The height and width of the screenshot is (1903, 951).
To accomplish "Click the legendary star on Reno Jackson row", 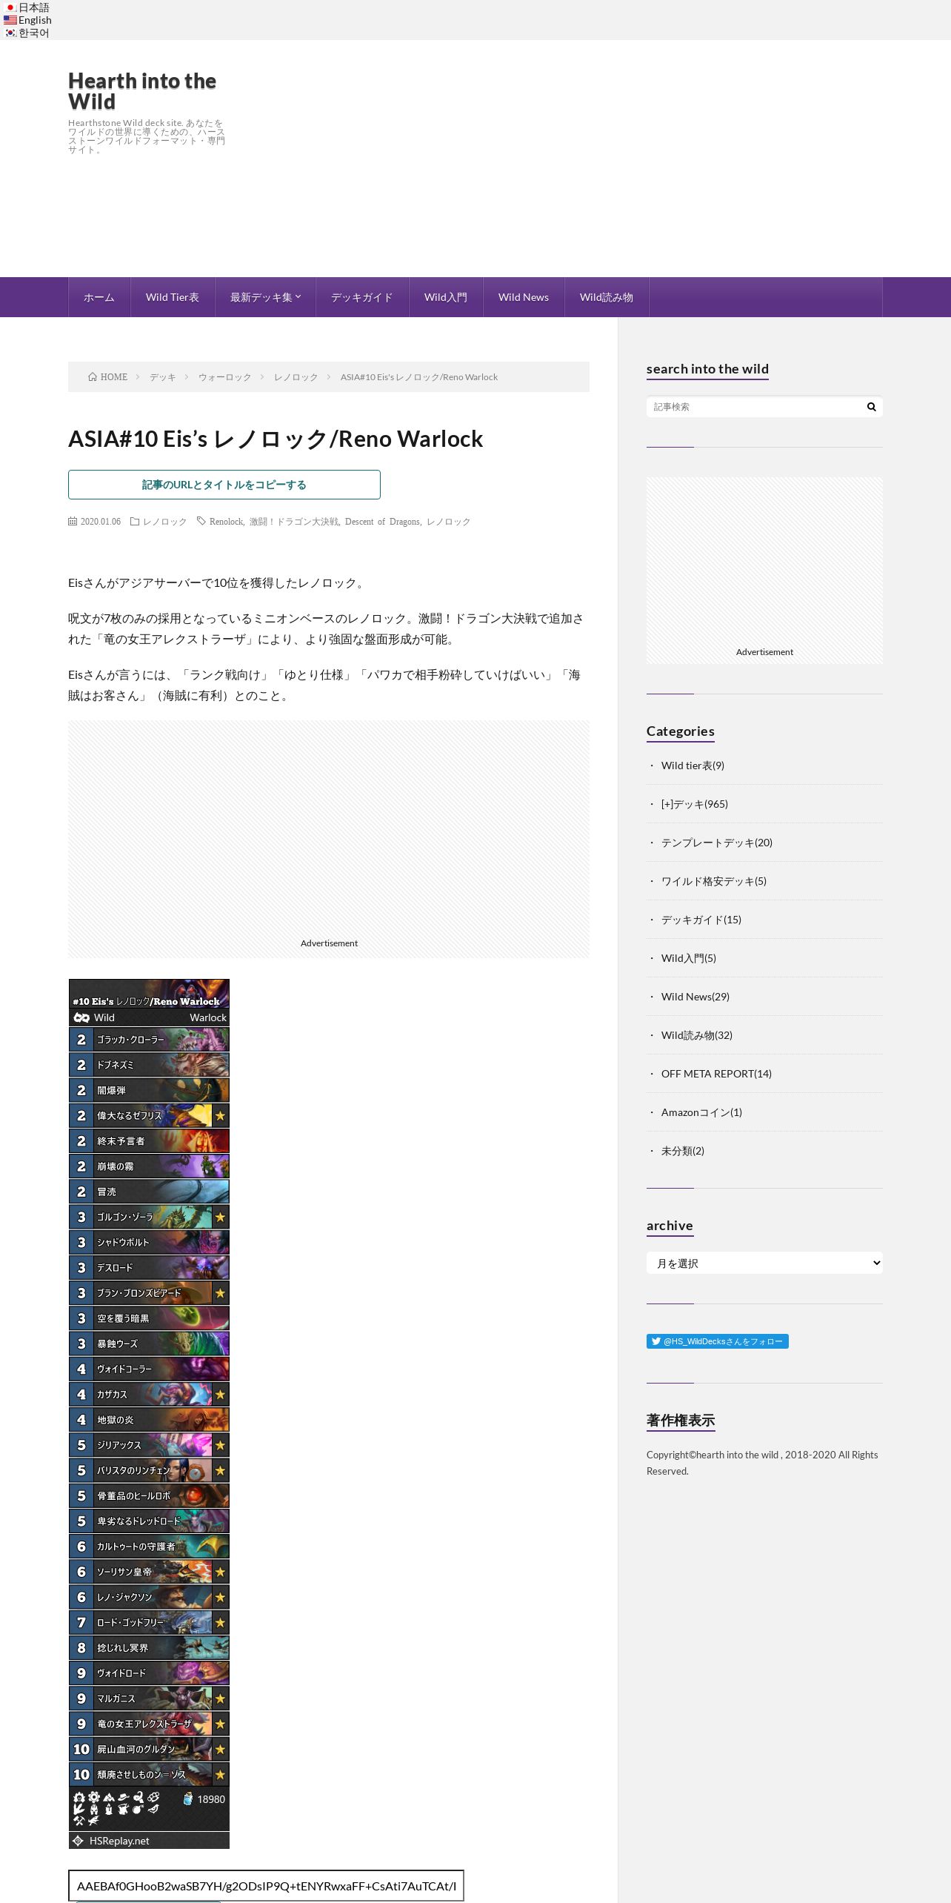I will coord(220,1597).
